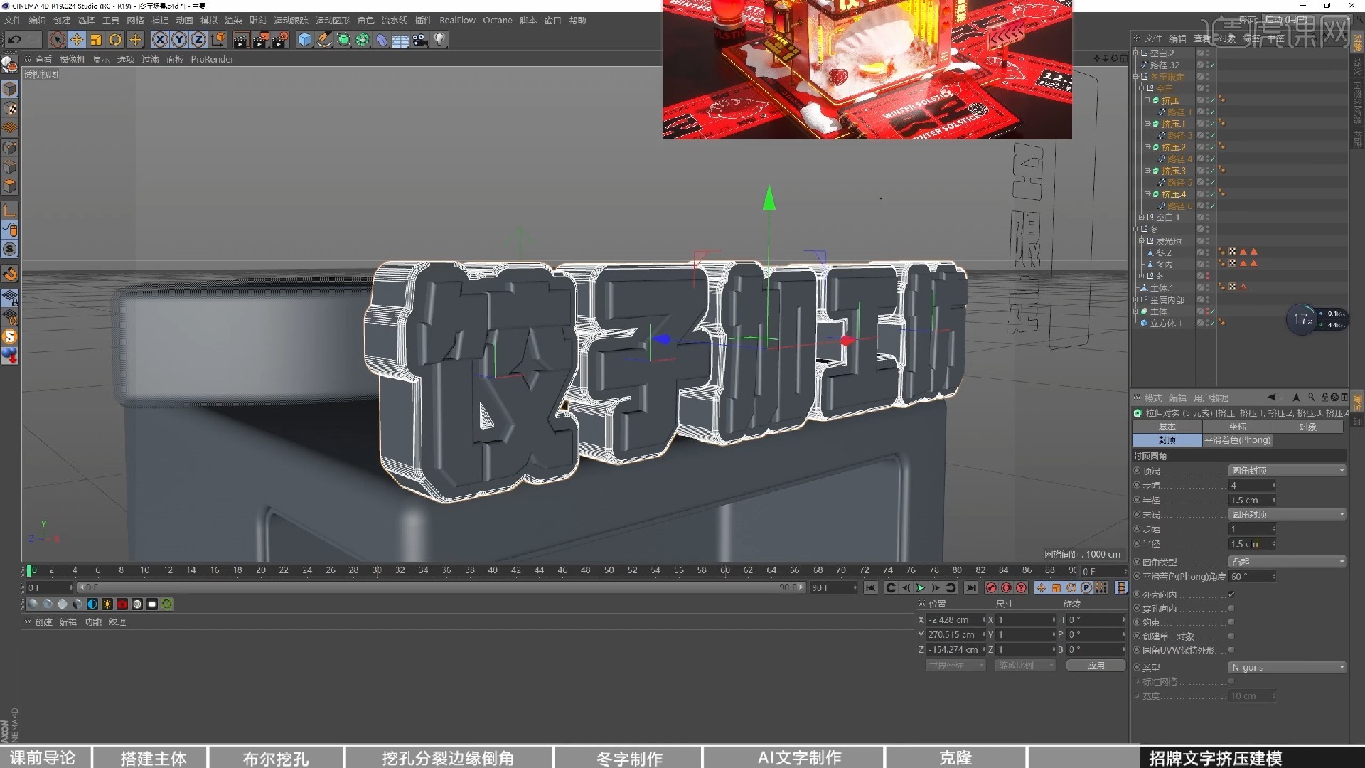Select the Live Selection tool
The image size is (1365, 768).
click(58, 40)
